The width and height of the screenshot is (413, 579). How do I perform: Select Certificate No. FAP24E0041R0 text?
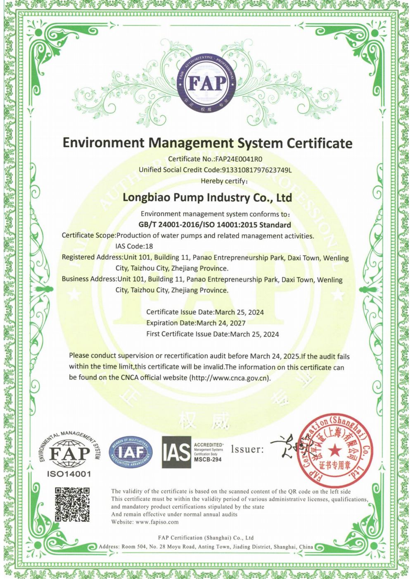tap(215, 159)
